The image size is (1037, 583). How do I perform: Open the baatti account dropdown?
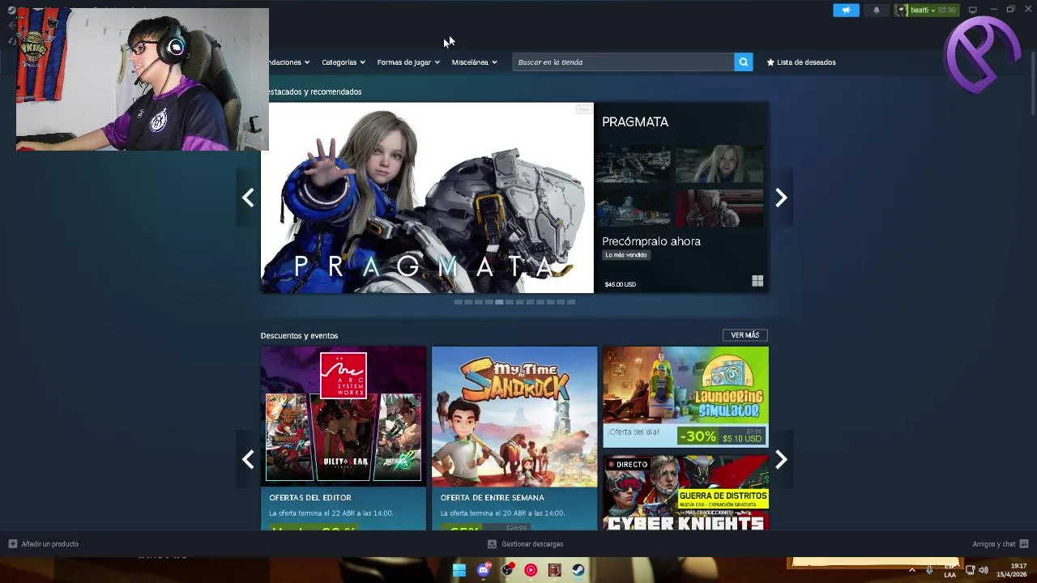click(926, 10)
